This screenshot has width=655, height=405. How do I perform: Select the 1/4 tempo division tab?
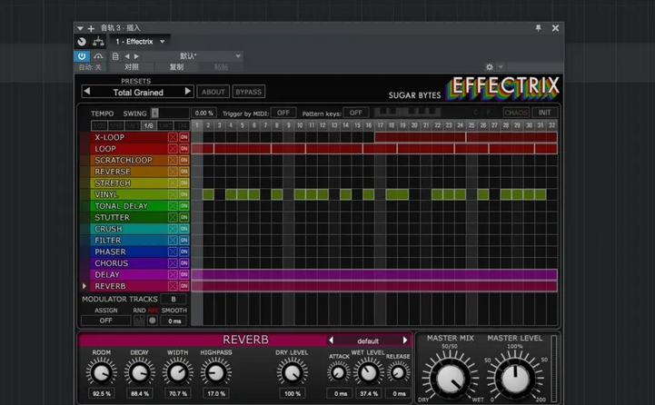point(182,125)
